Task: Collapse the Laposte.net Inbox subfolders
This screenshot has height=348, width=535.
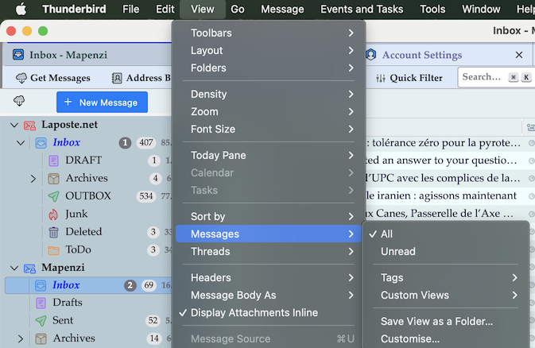Action: click(21, 143)
